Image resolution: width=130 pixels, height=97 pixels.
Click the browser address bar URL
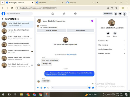pos(38,8)
